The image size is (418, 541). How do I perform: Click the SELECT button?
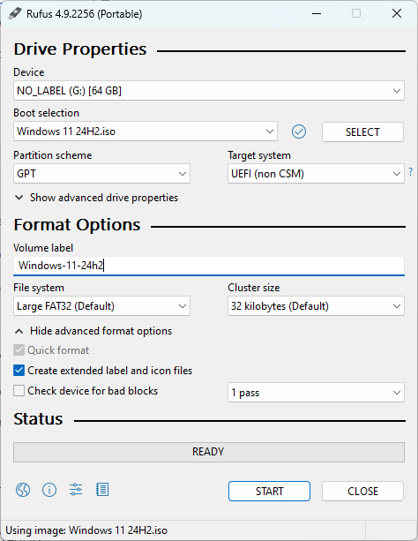[x=362, y=131]
